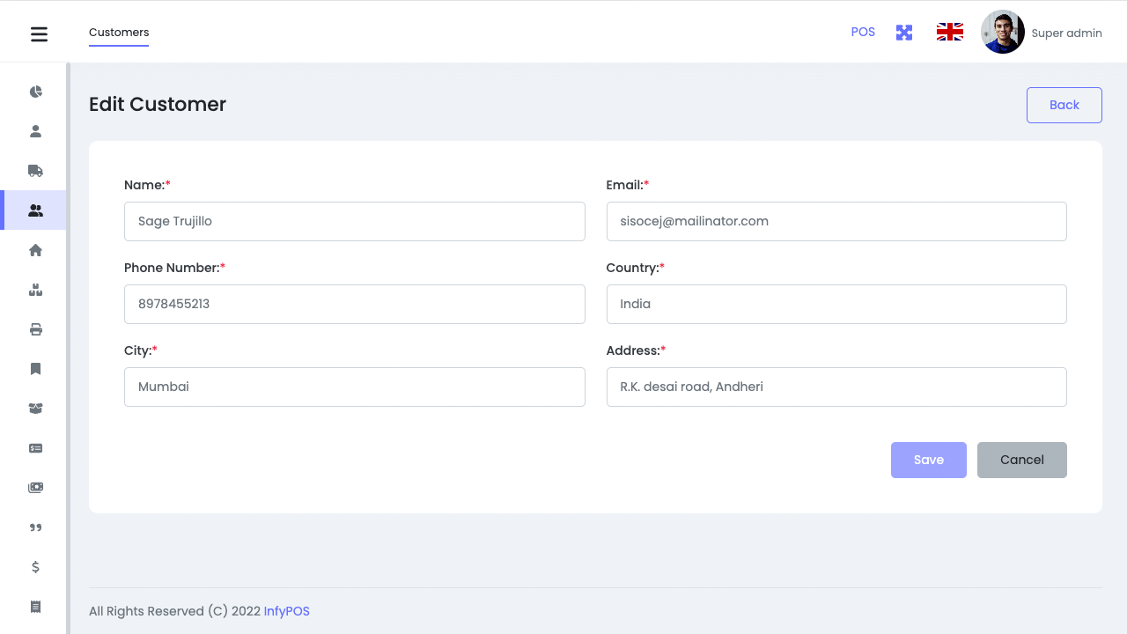This screenshot has height=634, width=1127.
Task: Click the quotation marks icon in sidebar
Action: 35,527
